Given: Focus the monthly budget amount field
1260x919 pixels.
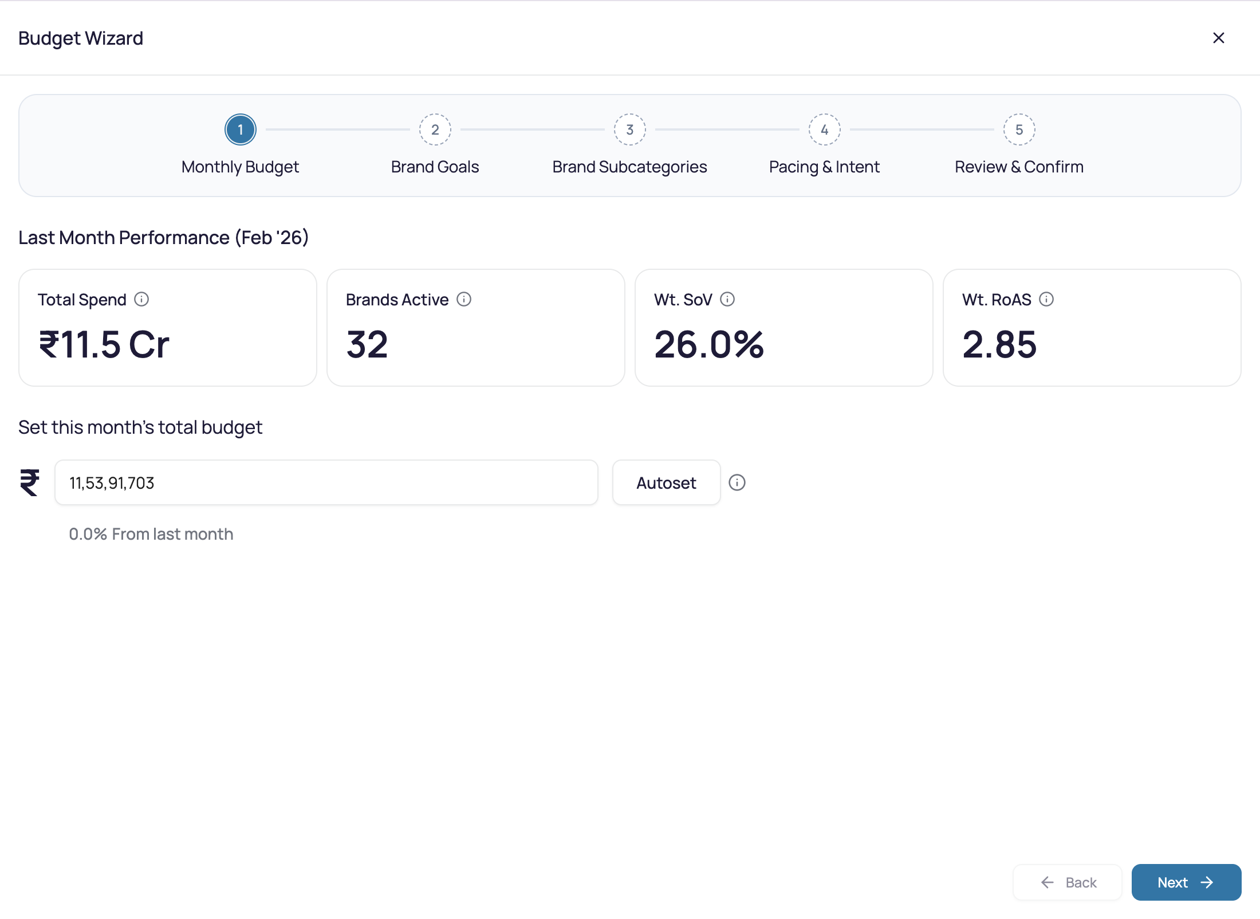Looking at the screenshot, I should 326,483.
